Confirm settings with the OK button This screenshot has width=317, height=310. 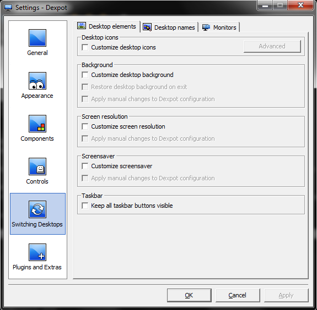[x=189, y=295]
